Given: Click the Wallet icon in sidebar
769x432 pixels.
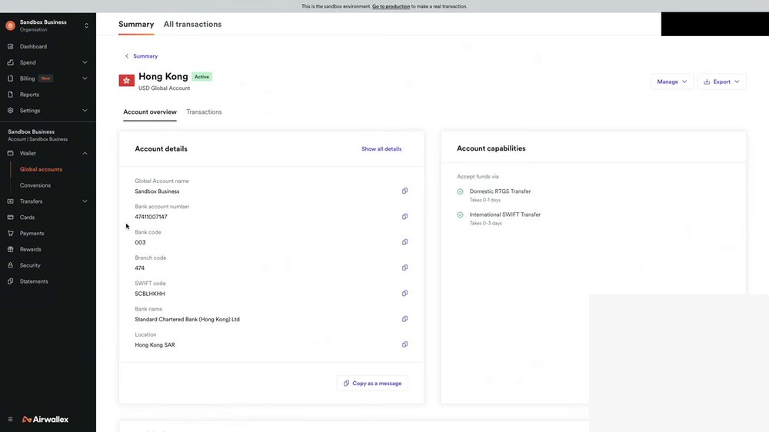Looking at the screenshot, I should pos(10,153).
